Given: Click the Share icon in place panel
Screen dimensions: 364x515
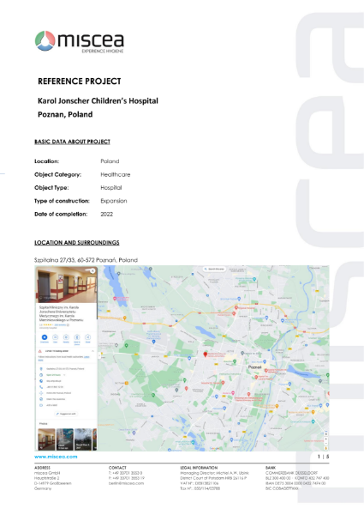Looking at the screenshot, I should click(88, 337).
